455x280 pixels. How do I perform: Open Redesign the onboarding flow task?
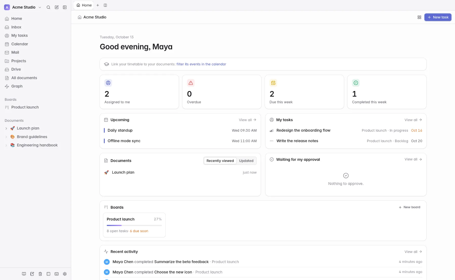coord(346,130)
